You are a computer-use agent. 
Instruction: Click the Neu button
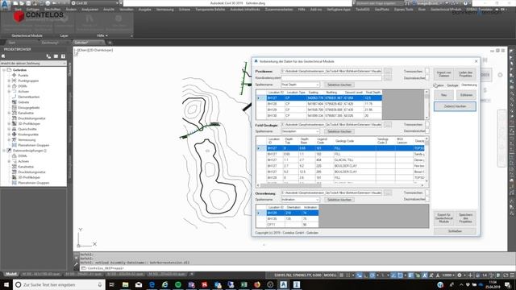[443, 95]
